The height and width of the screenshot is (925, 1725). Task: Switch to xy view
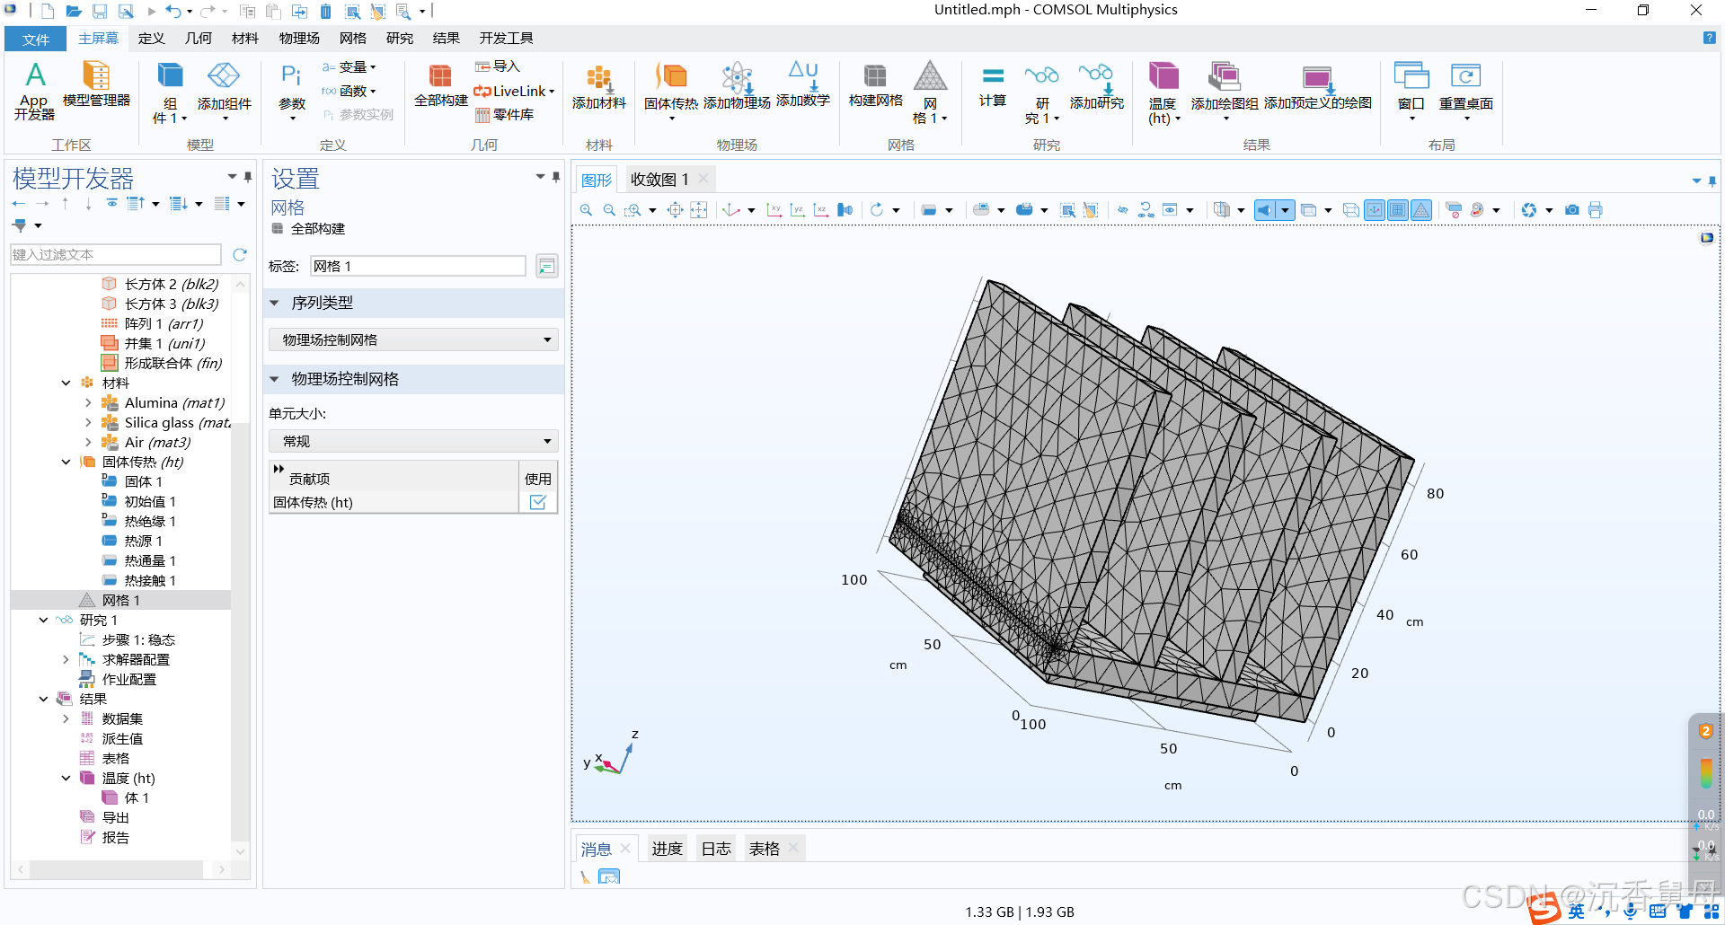774,210
